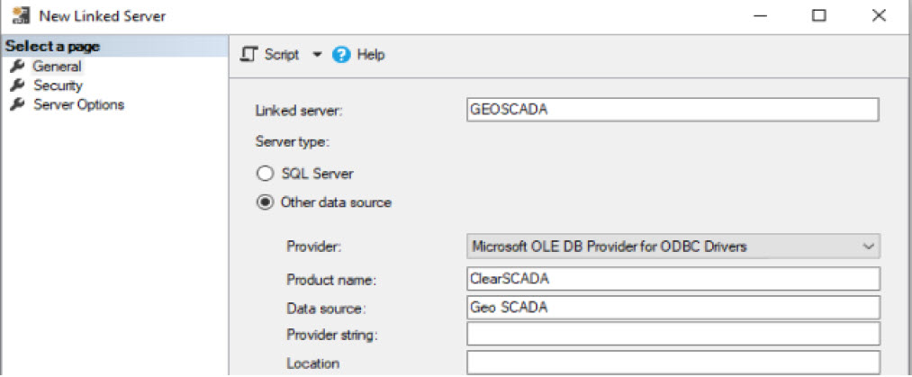This screenshot has height=377, width=912.
Task: Click the 'Location' label
Action: click(313, 364)
